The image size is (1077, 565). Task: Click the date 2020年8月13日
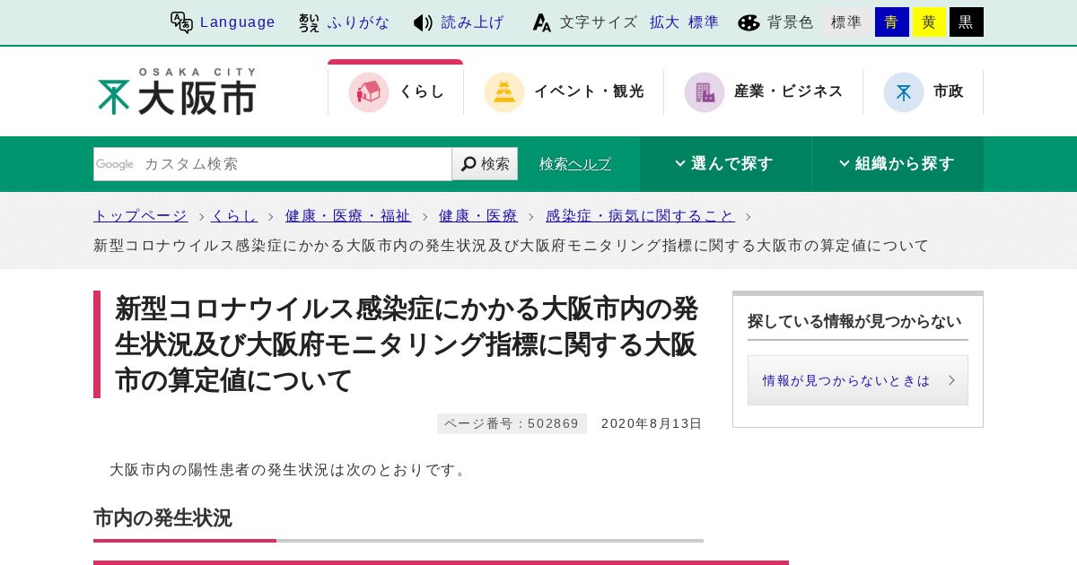point(652,423)
